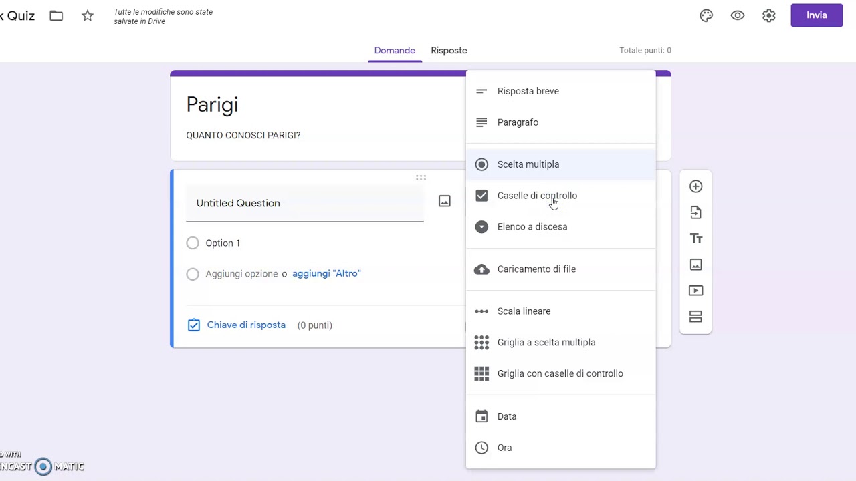Click the Chiave di risposta checkbox icon
This screenshot has width=856, height=481.
click(x=194, y=325)
